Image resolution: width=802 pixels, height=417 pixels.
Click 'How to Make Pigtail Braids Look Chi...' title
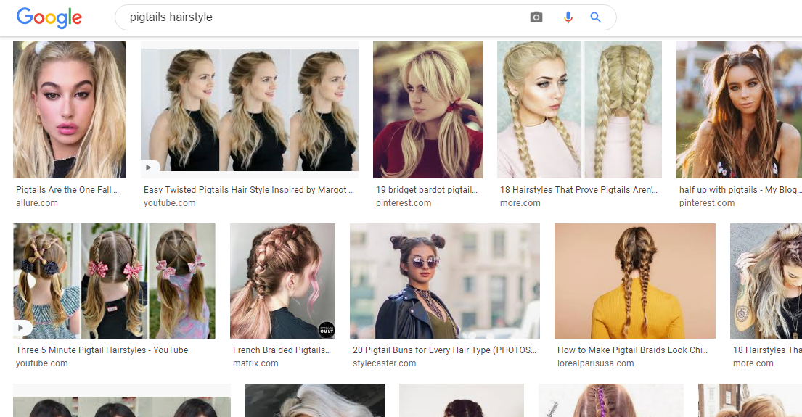pos(633,350)
